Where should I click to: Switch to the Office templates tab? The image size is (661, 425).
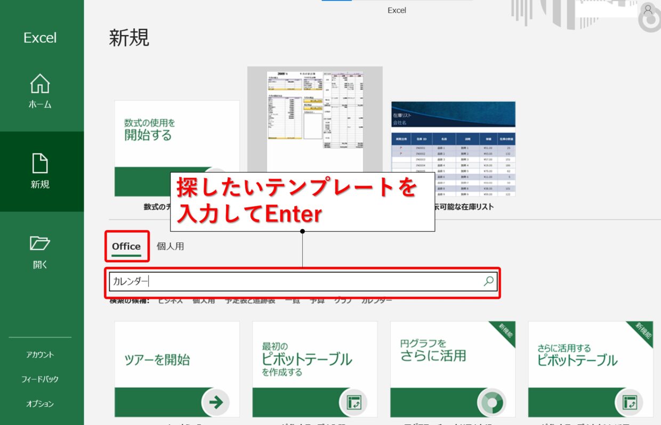click(126, 247)
